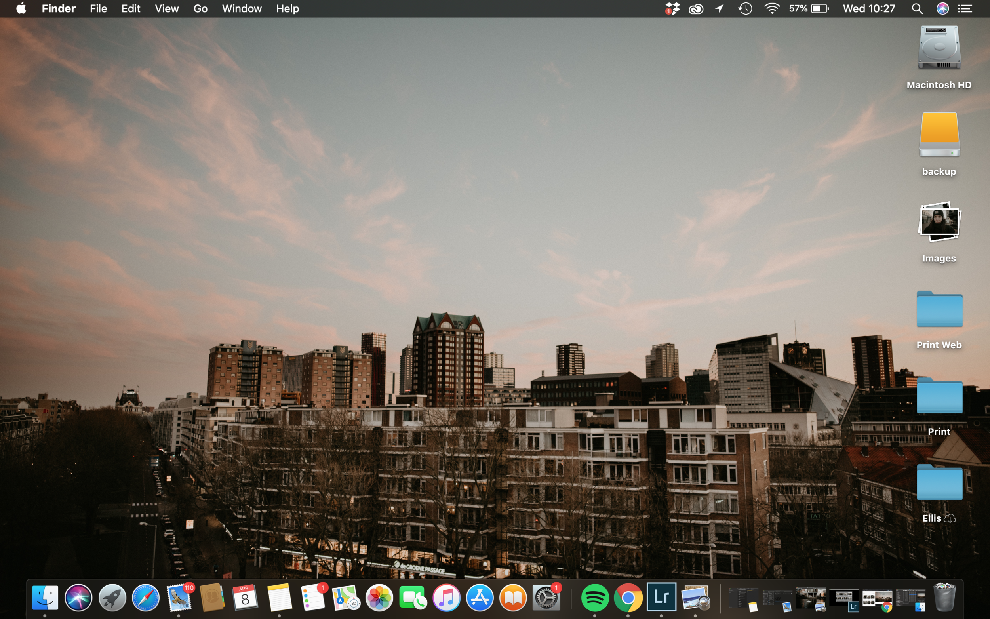Open Finder from the Dock
This screenshot has width=990, height=619.
click(45, 598)
